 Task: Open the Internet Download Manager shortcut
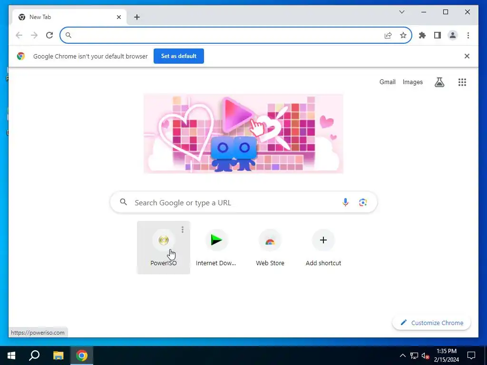point(216,247)
